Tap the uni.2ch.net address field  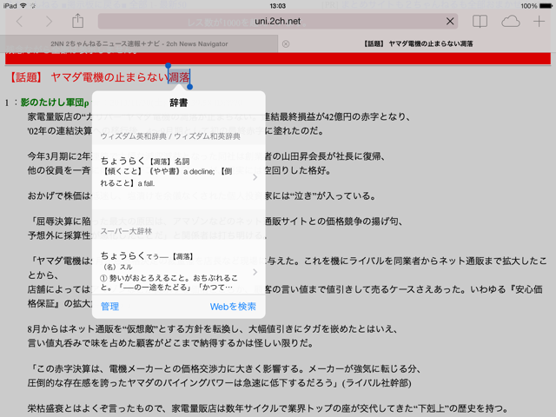coord(278,22)
